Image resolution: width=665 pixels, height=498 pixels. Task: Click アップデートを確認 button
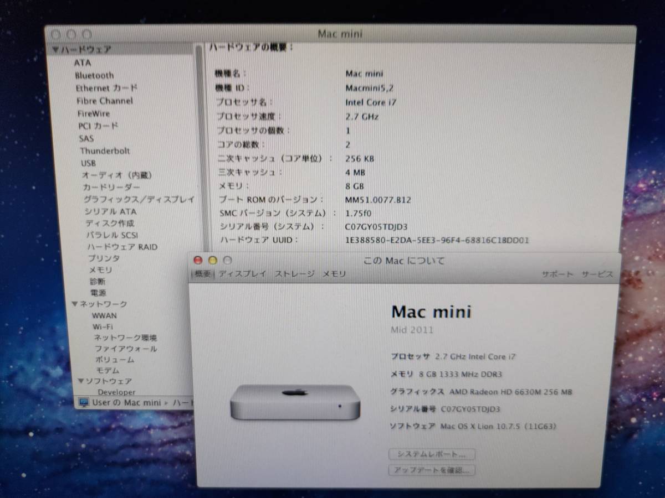432,470
